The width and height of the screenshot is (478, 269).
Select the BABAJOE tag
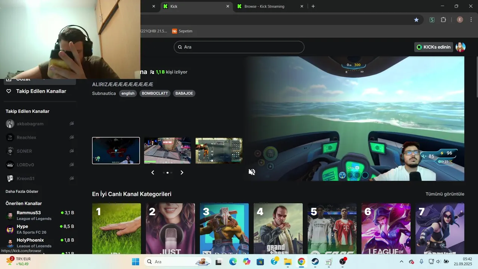click(x=184, y=93)
